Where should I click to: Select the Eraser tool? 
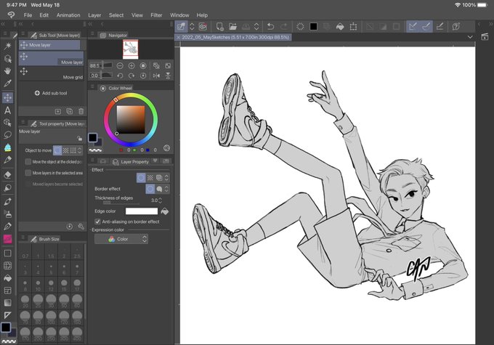7,175
